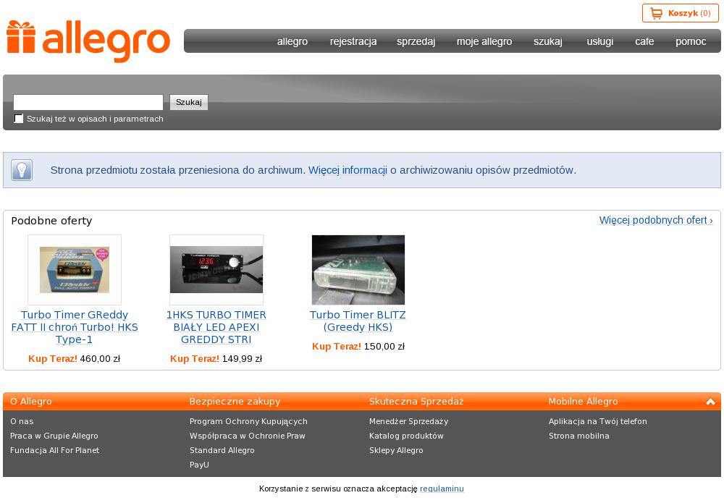Screen dimensions: 724x503
Task: Click the Standard Allegro footer link
Action: [222, 450]
